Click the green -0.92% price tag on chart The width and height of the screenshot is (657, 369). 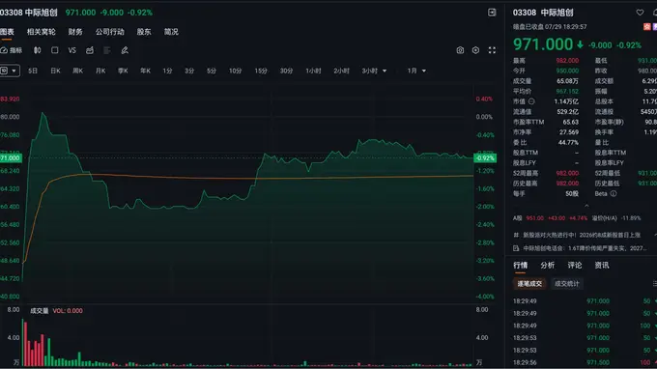485,157
